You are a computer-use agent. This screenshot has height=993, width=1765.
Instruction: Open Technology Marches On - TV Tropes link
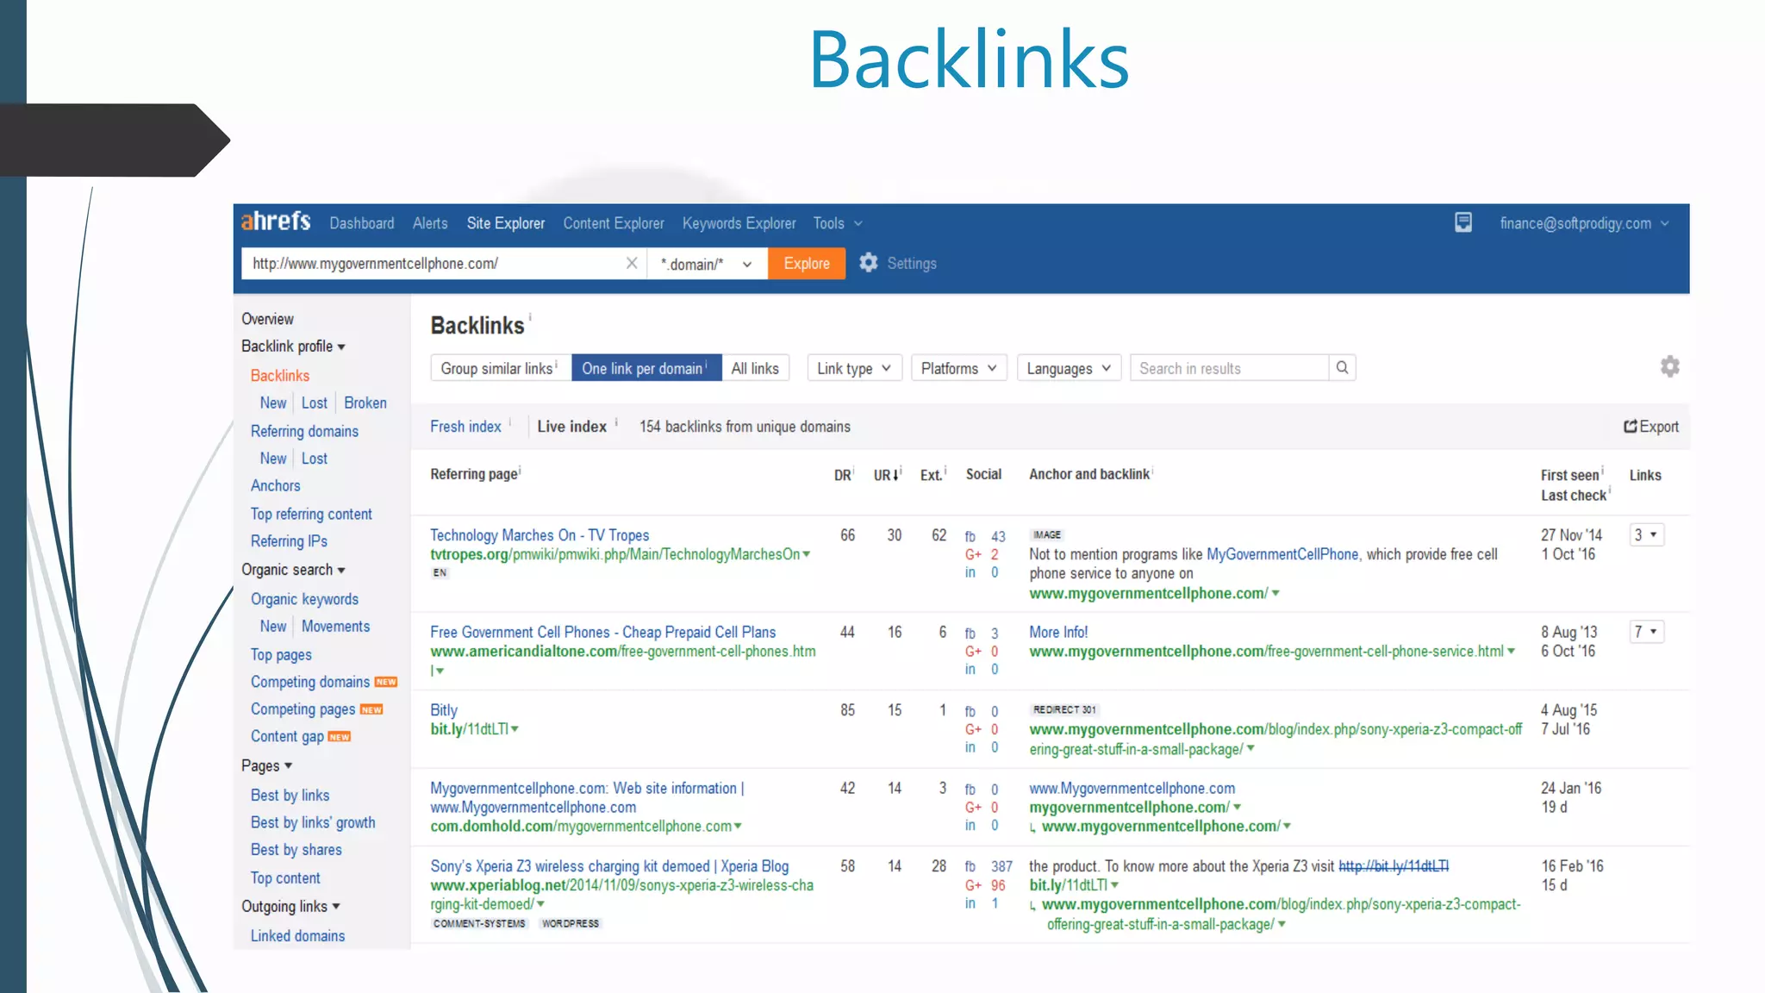tap(539, 535)
